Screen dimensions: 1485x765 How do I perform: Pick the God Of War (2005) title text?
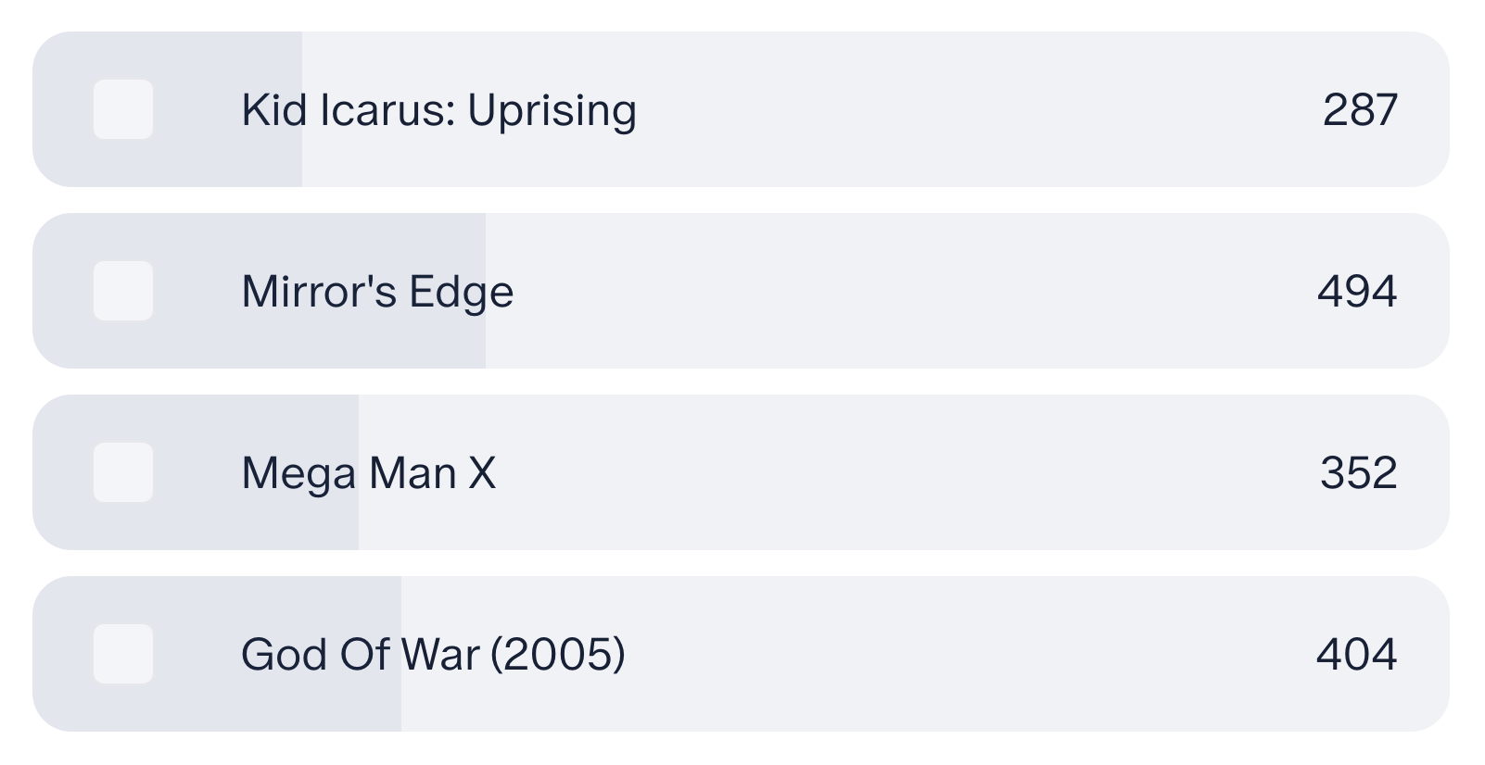(433, 655)
